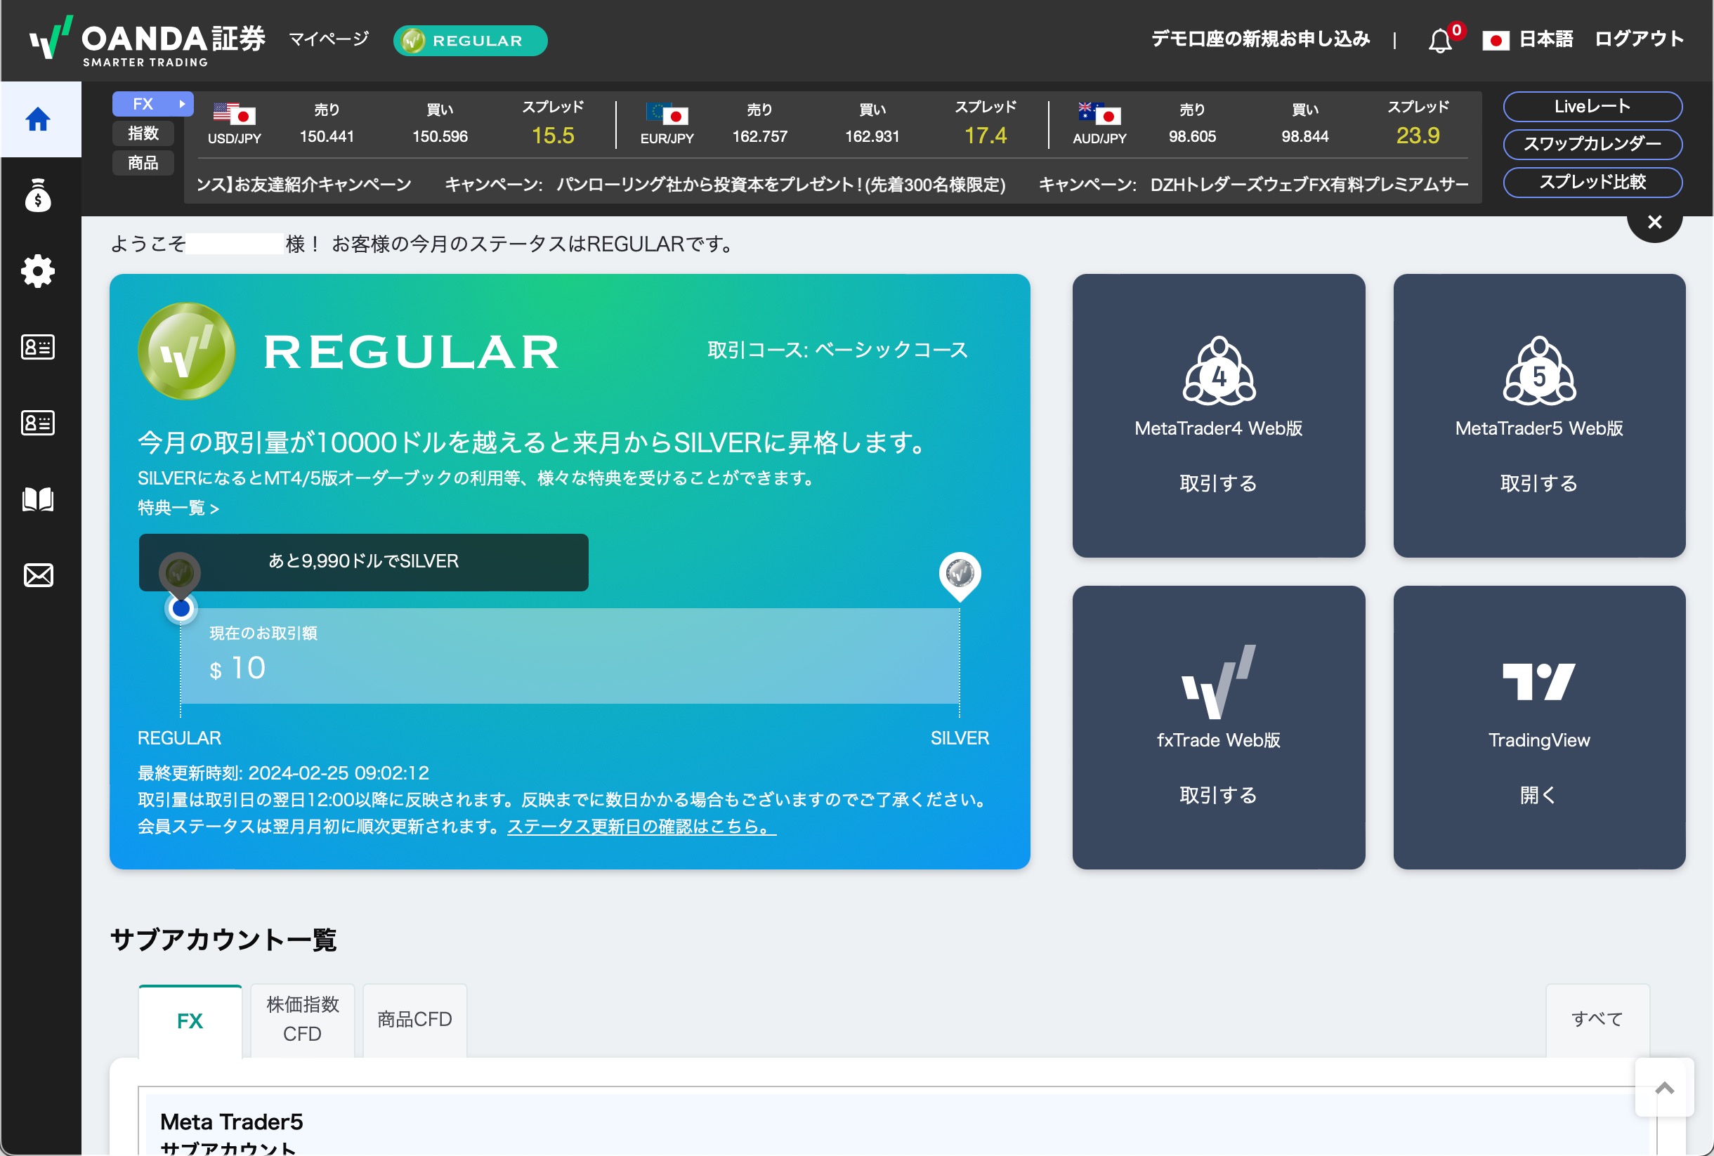Click the スプレッド比較 button

(1592, 183)
